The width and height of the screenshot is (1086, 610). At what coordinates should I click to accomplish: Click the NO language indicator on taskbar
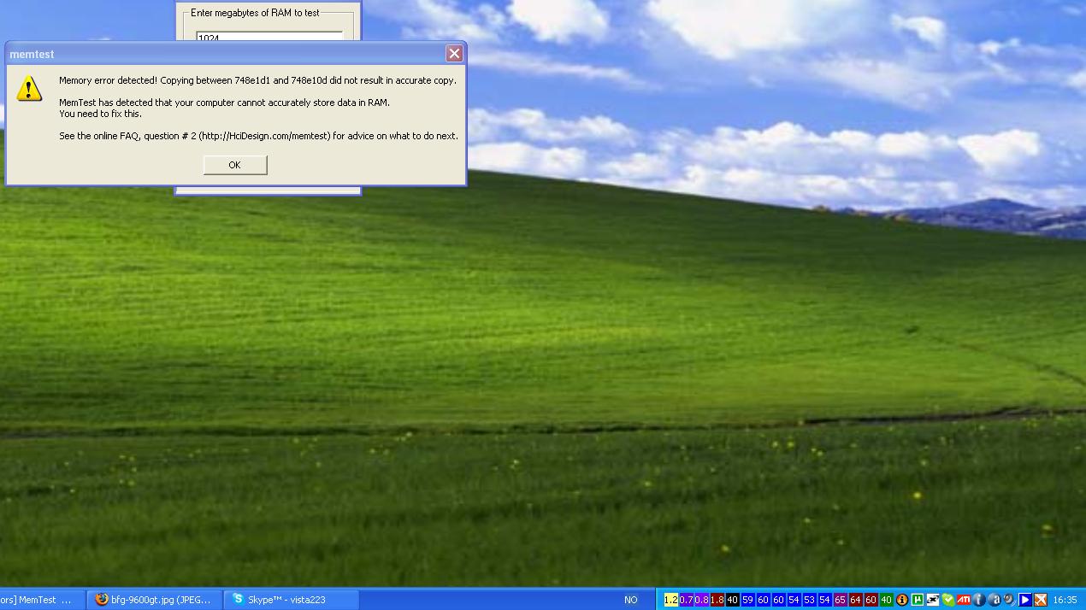click(x=631, y=600)
